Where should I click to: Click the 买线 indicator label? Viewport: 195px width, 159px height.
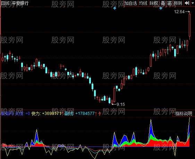tap(19, 113)
